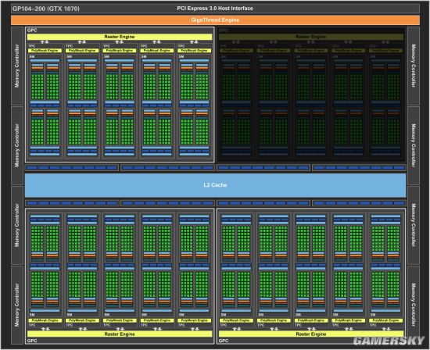430x350 pixels.
Task: Click the GPC label of the top-left cluster
Action: point(32,30)
